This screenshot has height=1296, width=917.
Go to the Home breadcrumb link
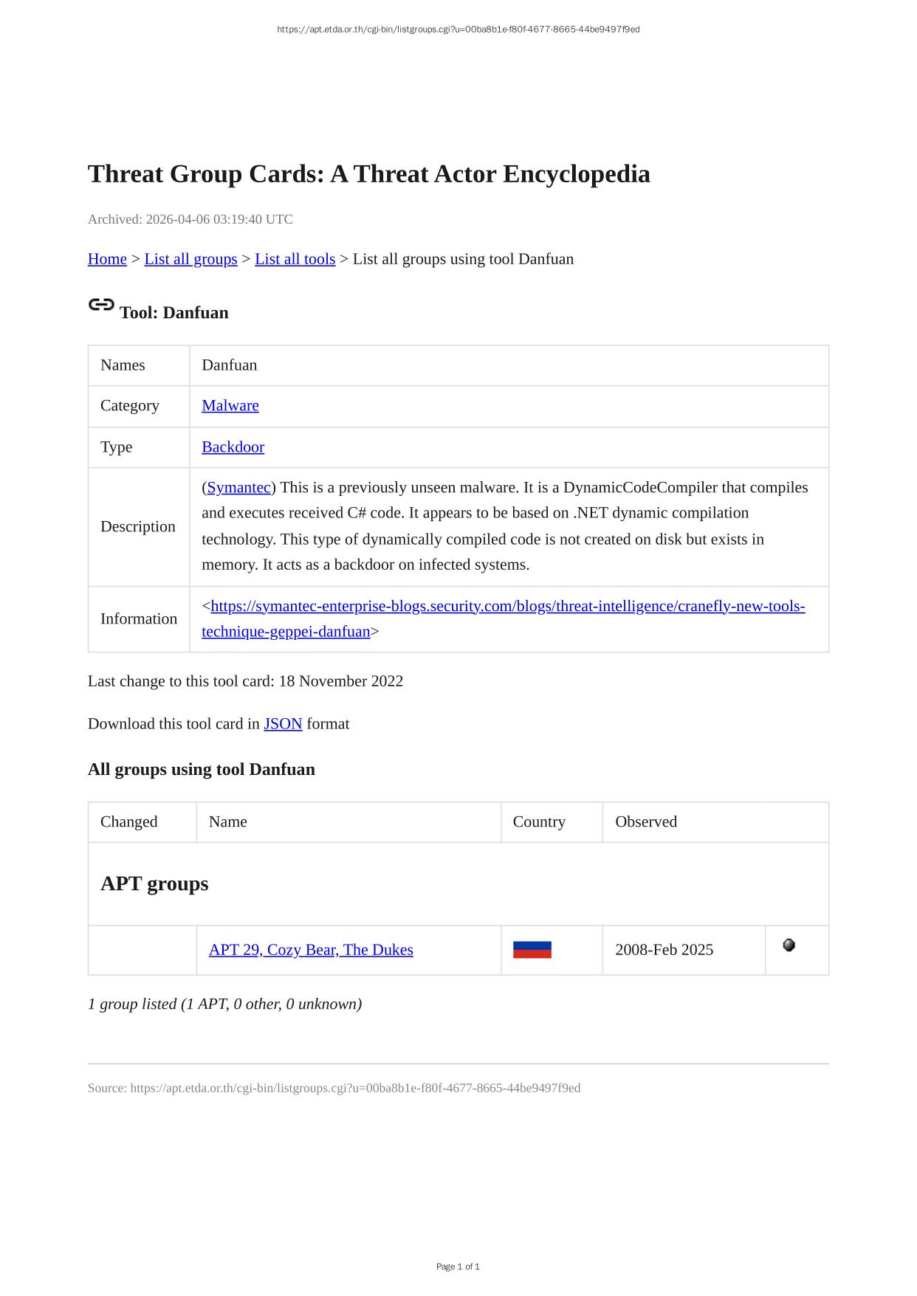[107, 259]
